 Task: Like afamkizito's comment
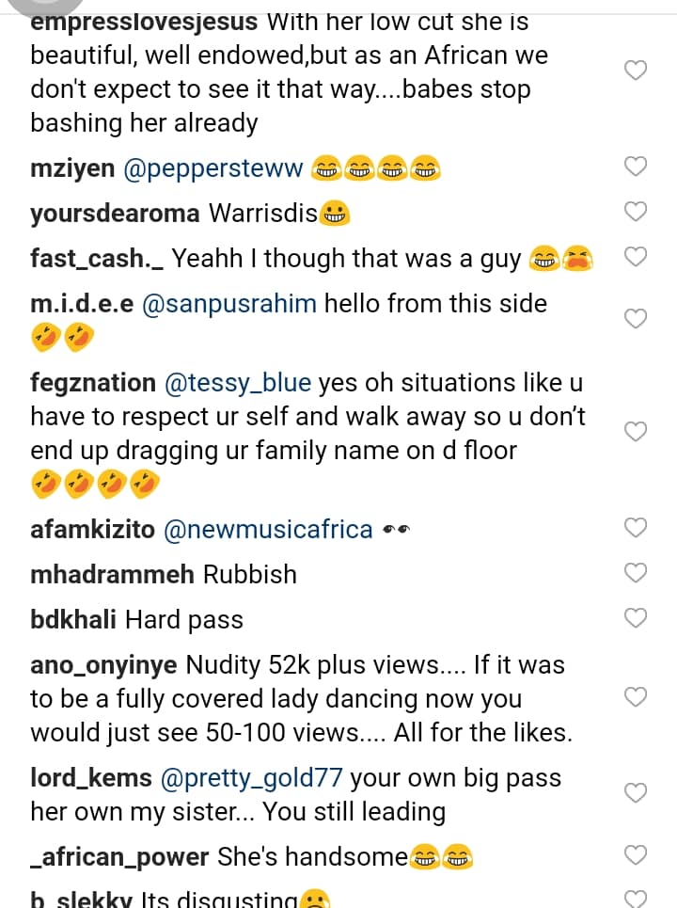pos(637,528)
